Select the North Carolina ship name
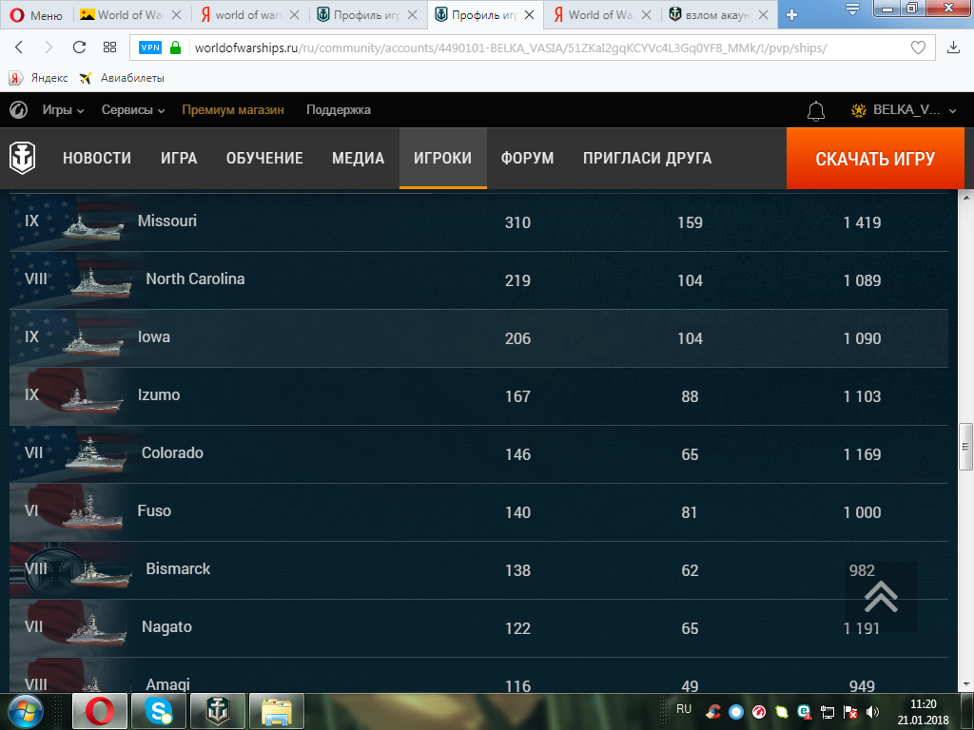The image size is (974, 730). coord(195,279)
